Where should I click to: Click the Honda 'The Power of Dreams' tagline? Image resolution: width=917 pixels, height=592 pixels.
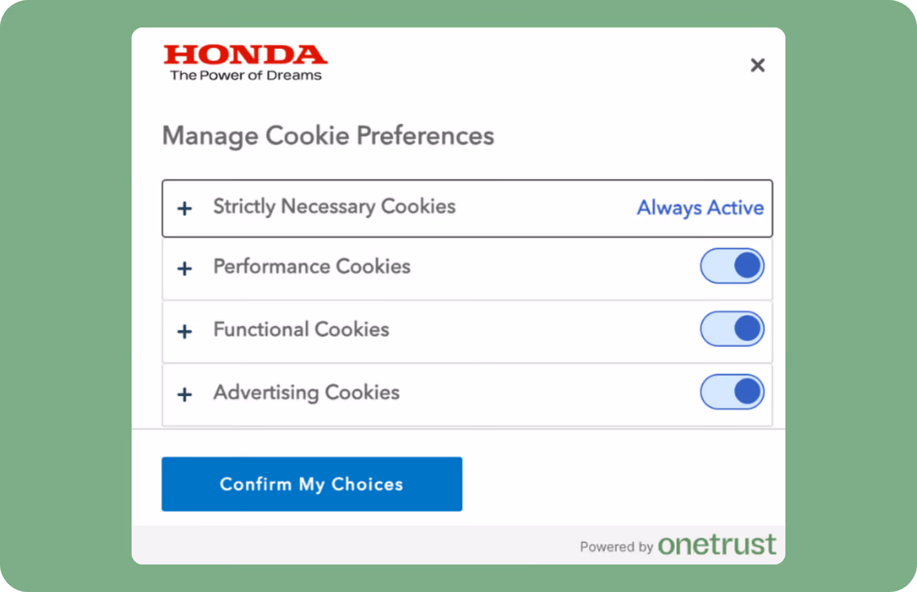tap(247, 76)
